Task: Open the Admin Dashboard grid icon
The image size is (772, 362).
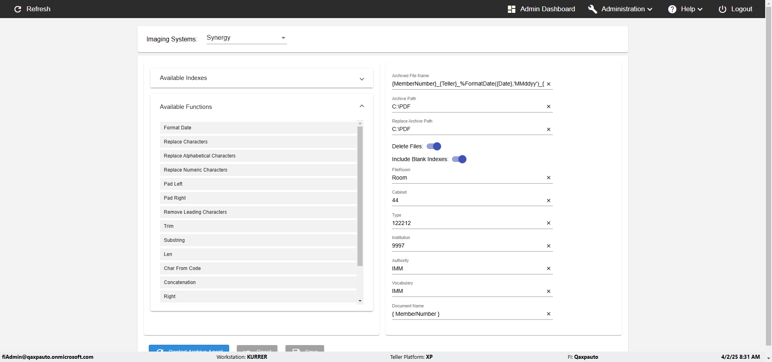Action: coord(511,9)
